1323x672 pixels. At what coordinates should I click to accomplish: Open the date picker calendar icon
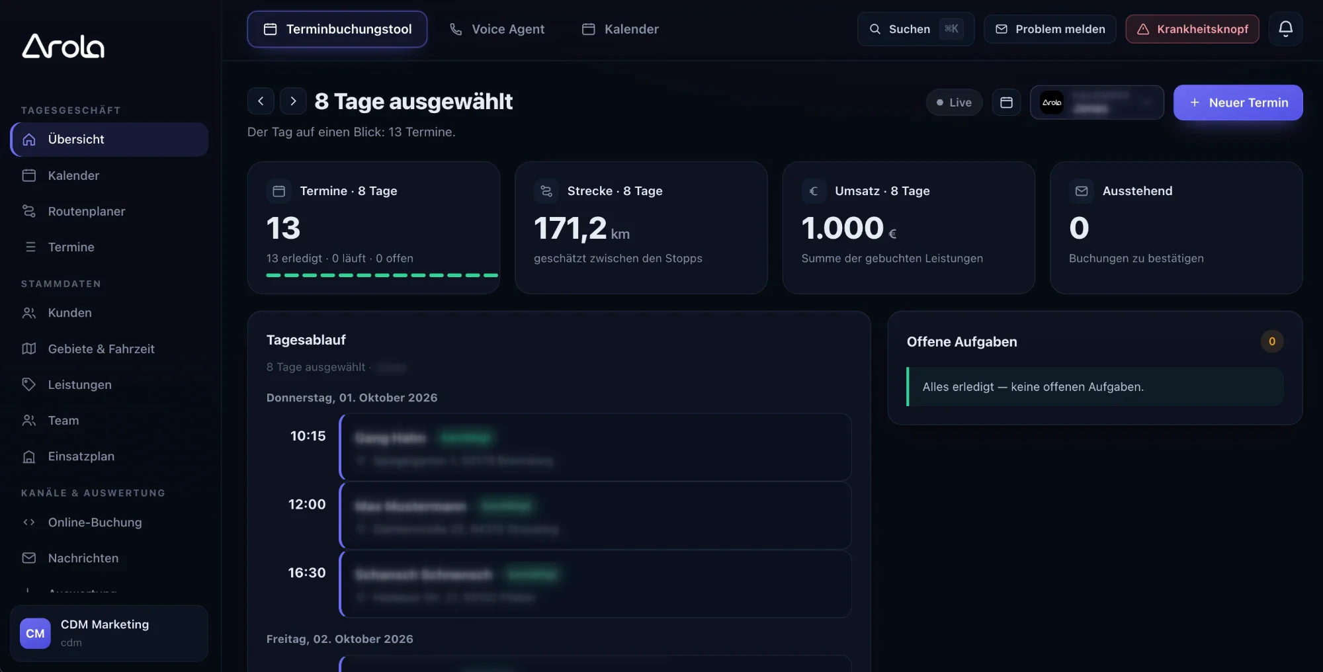tap(1006, 103)
